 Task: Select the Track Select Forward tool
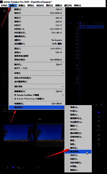(99, 117)
